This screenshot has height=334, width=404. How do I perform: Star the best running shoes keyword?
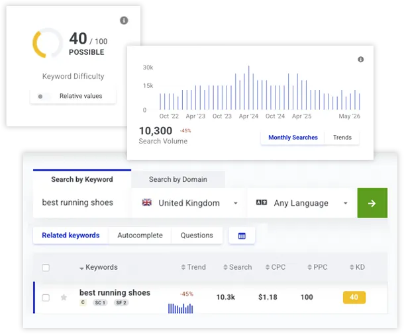[64, 298]
